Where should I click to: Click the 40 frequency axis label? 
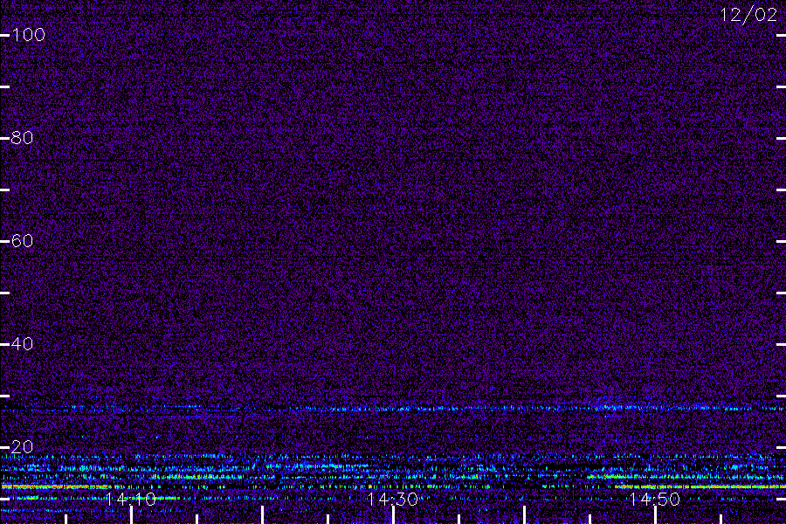[x=22, y=344]
